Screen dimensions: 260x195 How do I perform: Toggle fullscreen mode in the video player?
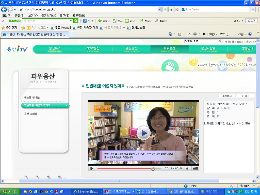[195, 168]
